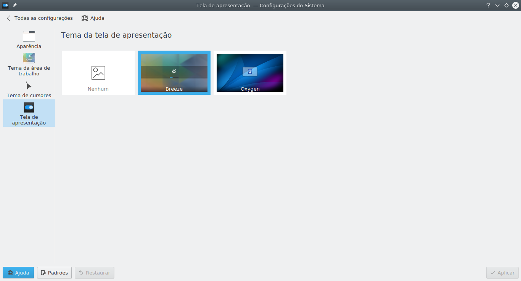Click the Restaurar reset button
Screen dimensions: 521x281
(94, 273)
